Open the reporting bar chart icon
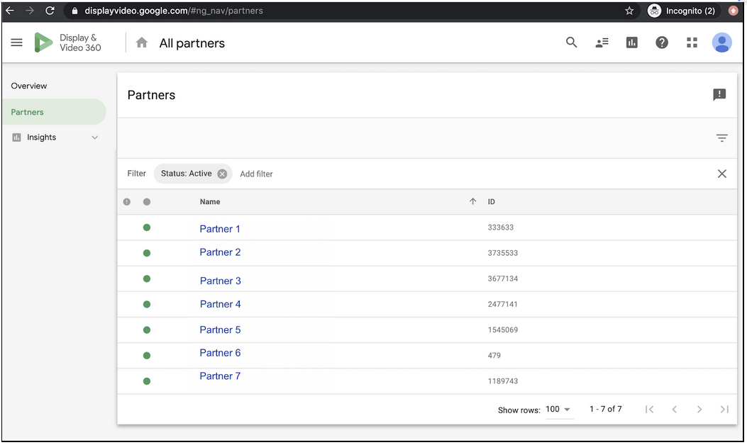747x445 pixels. (631, 43)
